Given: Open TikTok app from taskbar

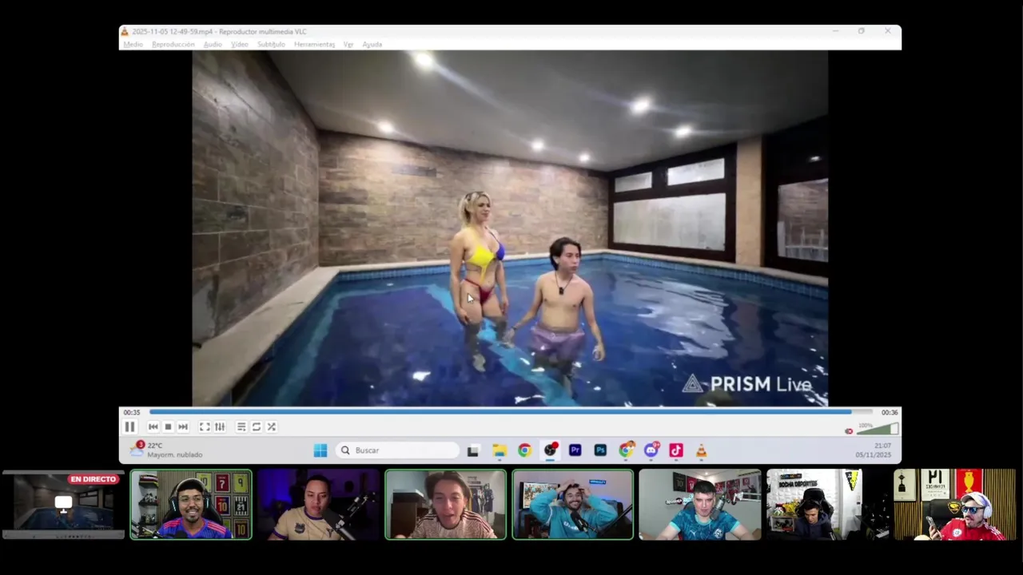Looking at the screenshot, I should (676, 450).
